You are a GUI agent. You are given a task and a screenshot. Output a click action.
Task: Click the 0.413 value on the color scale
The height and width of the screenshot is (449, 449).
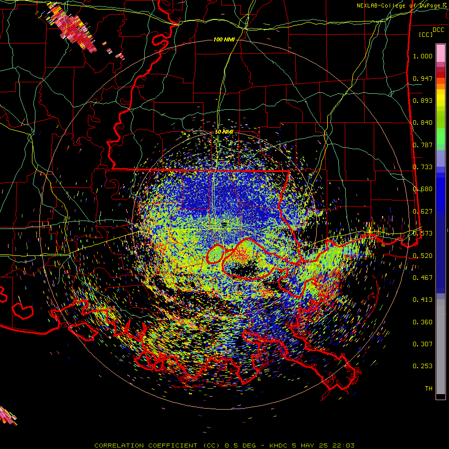coord(423,300)
